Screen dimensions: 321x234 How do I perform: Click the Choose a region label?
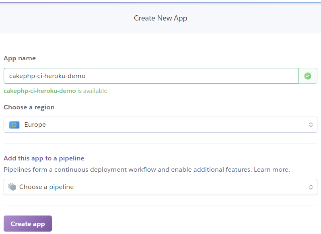point(29,107)
